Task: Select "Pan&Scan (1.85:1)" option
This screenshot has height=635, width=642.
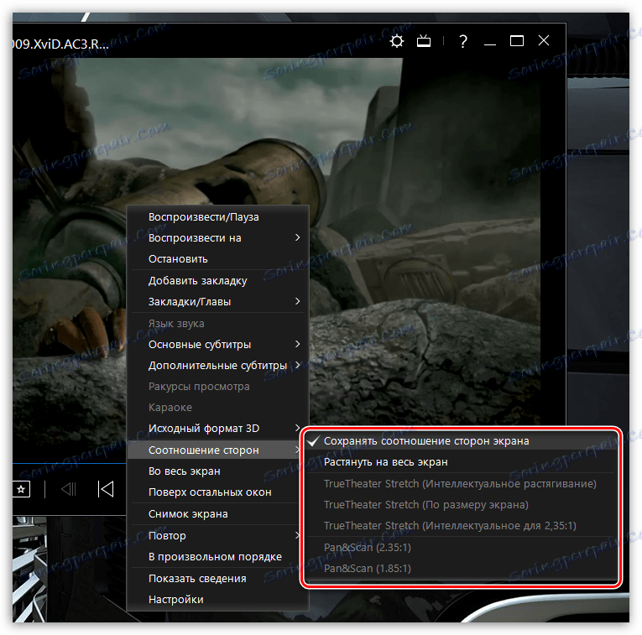Action: (x=461, y=568)
